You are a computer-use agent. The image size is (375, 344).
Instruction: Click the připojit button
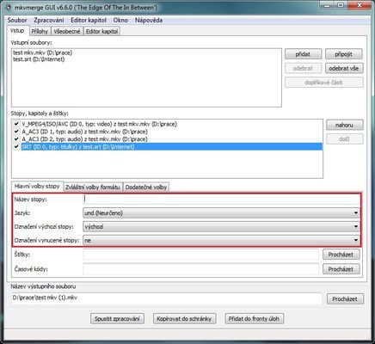(x=344, y=54)
